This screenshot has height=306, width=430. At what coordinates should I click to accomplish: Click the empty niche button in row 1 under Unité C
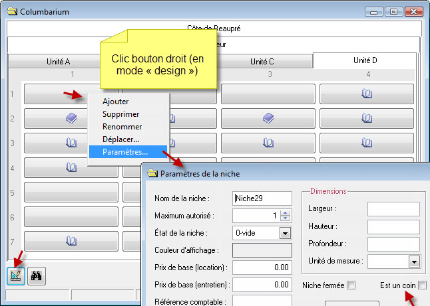[x=268, y=94]
